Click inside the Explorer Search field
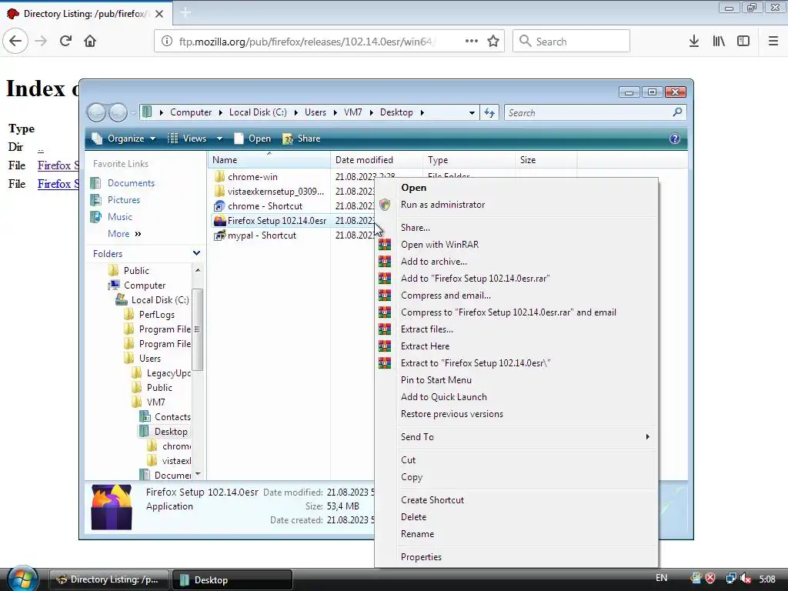The width and height of the screenshot is (788, 591). [x=588, y=112]
